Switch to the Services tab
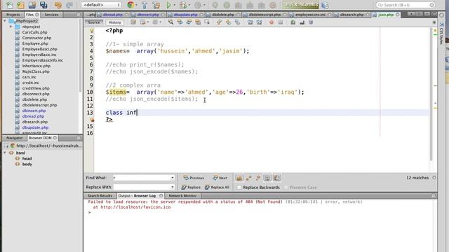 tap(51, 15)
